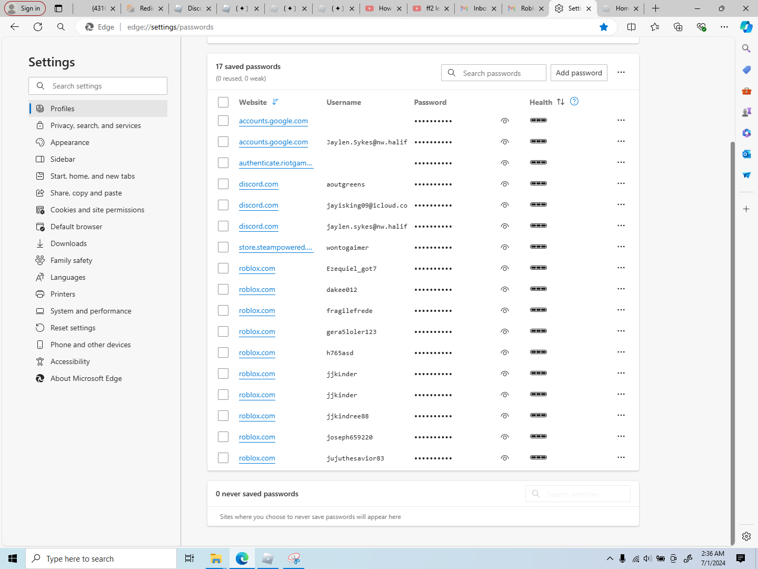This screenshot has width=758, height=569.
Task: Check the store.steampowered wontogaimer row box
Action: click(223, 247)
